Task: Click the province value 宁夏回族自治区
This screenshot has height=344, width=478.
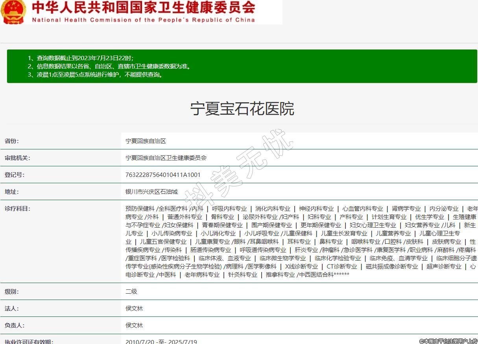Action: (x=146, y=141)
